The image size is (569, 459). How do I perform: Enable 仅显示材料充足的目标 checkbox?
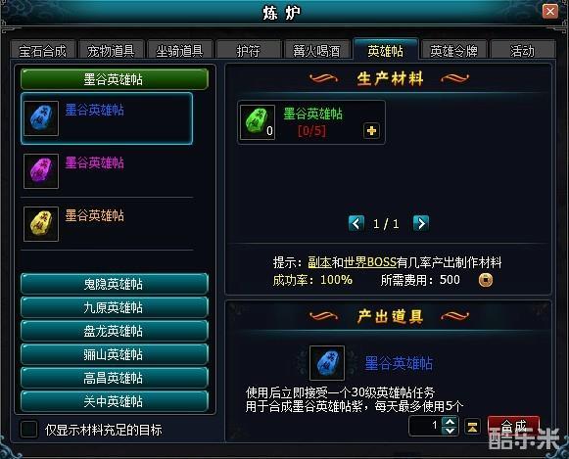(x=29, y=430)
